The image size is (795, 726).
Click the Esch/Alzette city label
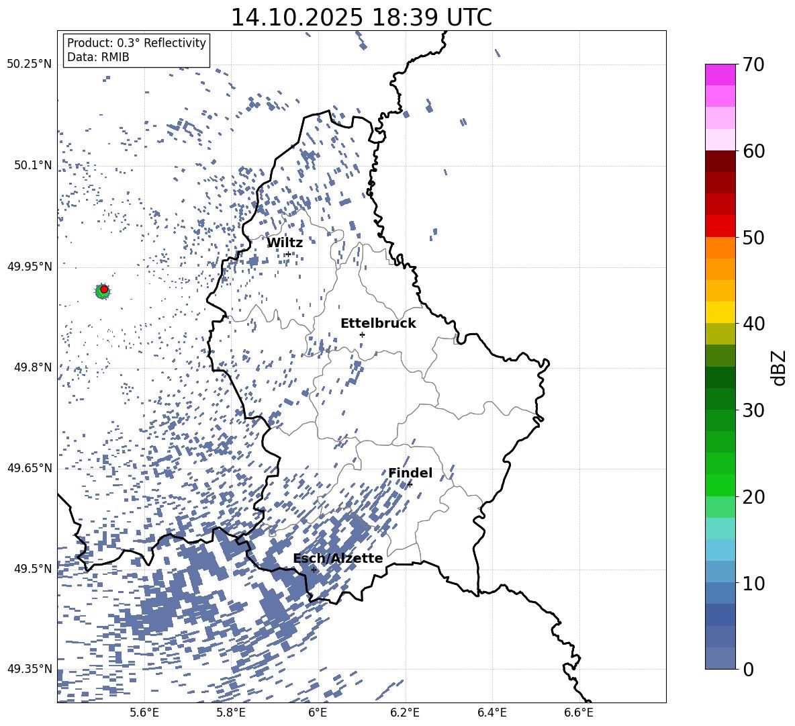pos(338,558)
